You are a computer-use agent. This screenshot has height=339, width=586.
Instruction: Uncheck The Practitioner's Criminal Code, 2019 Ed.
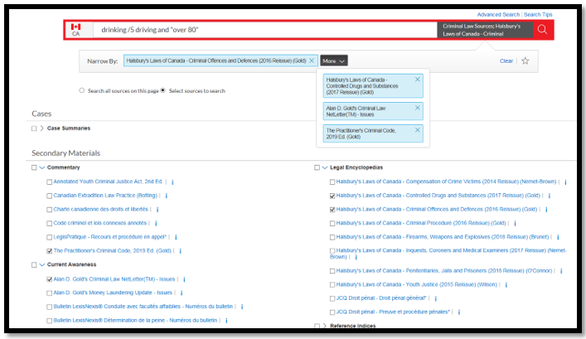tap(50, 250)
